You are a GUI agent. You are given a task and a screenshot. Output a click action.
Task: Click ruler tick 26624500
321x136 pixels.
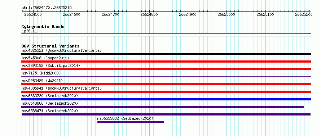pyautogui.click(x=33, y=14)
